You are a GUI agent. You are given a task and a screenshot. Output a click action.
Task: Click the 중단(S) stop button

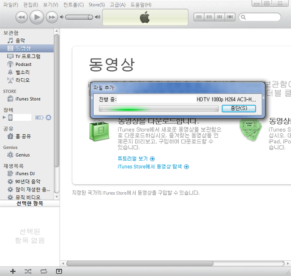(x=239, y=108)
